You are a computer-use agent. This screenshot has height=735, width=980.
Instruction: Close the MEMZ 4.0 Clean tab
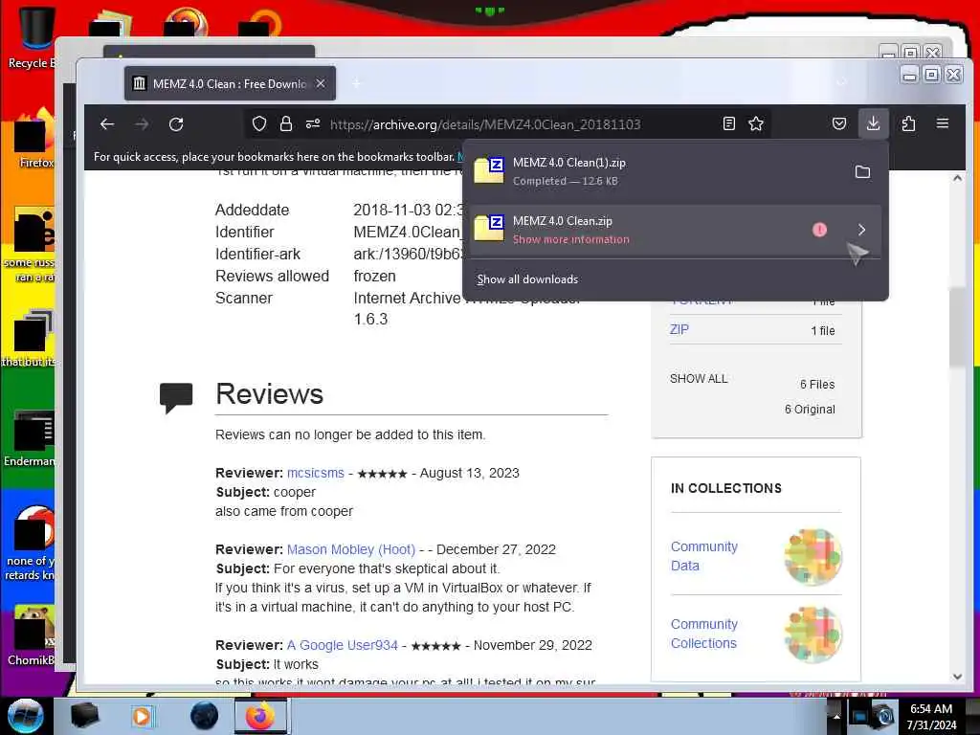pyautogui.click(x=321, y=83)
